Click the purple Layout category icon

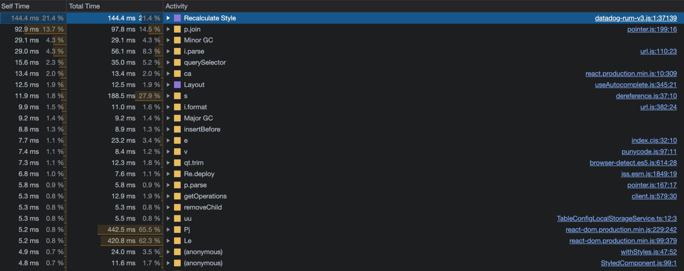point(177,85)
